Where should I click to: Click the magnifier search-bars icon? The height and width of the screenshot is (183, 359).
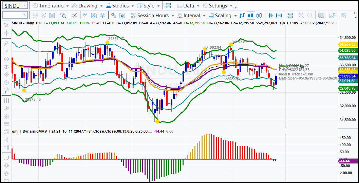pos(63,16)
